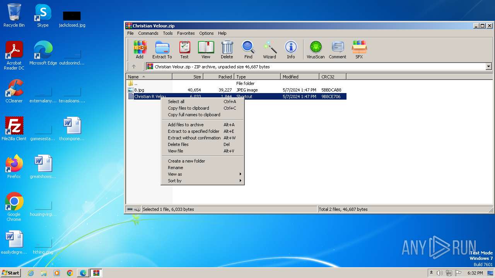495x278 pixels.
Task: Click the Start button
Action: 11,273
